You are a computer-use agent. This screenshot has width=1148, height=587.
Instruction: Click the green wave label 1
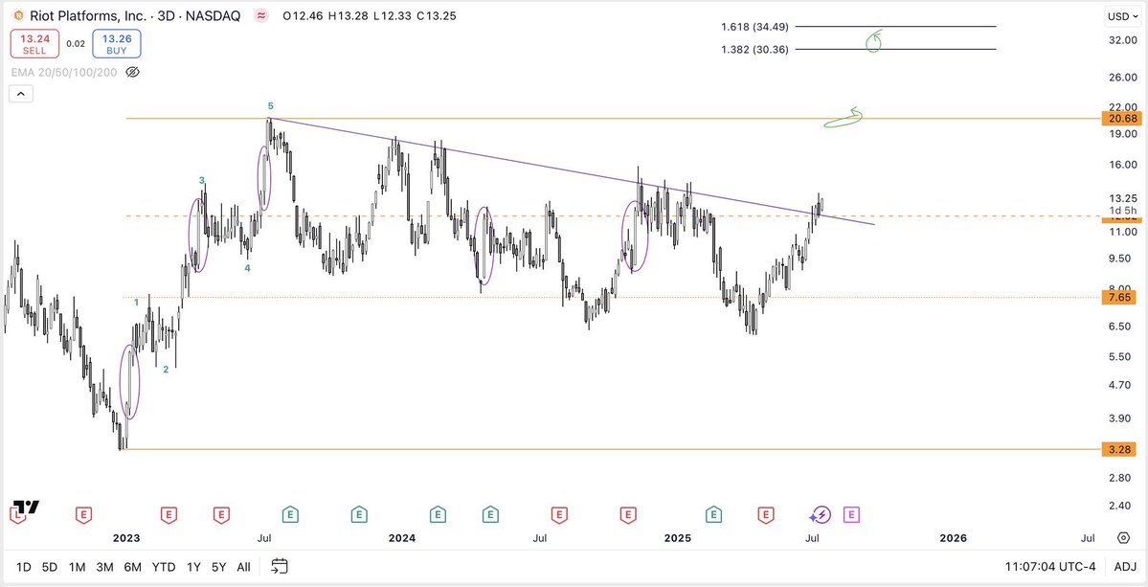[x=136, y=302]
